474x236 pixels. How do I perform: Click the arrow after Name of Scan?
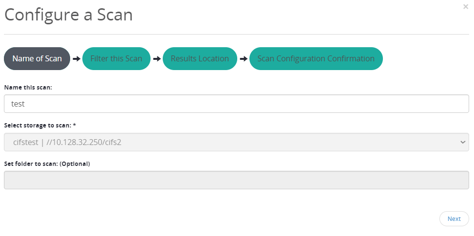coord(76,58)
